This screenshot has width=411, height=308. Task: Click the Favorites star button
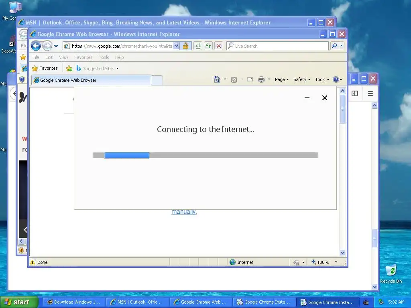(x=45, y=68)
